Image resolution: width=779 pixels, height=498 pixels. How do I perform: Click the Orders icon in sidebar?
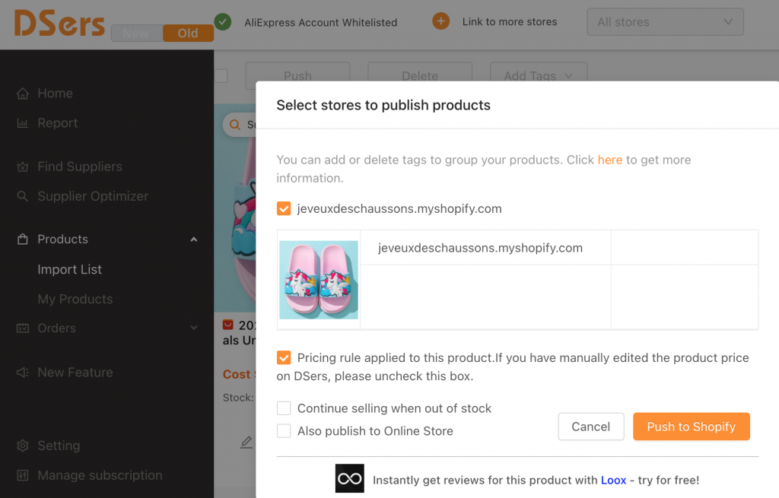(x=23, y=328)
